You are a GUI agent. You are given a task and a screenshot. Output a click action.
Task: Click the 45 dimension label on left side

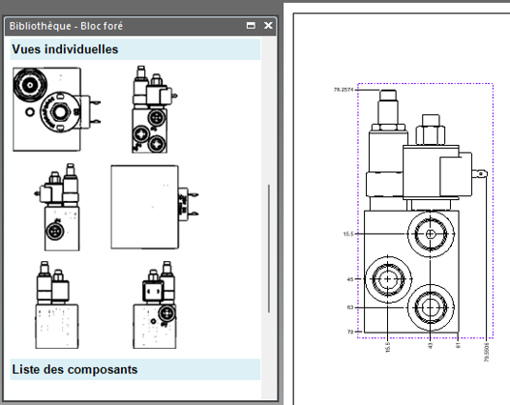pyautogui.click(x=350, y=279)
